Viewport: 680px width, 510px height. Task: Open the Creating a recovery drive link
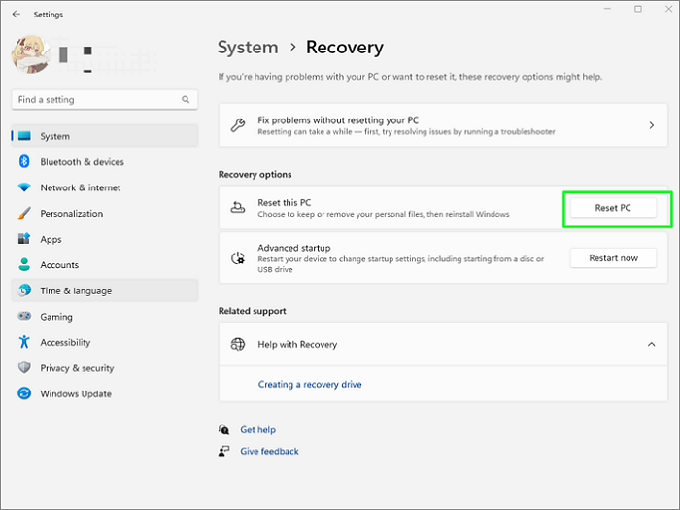[x=309, y=385]
